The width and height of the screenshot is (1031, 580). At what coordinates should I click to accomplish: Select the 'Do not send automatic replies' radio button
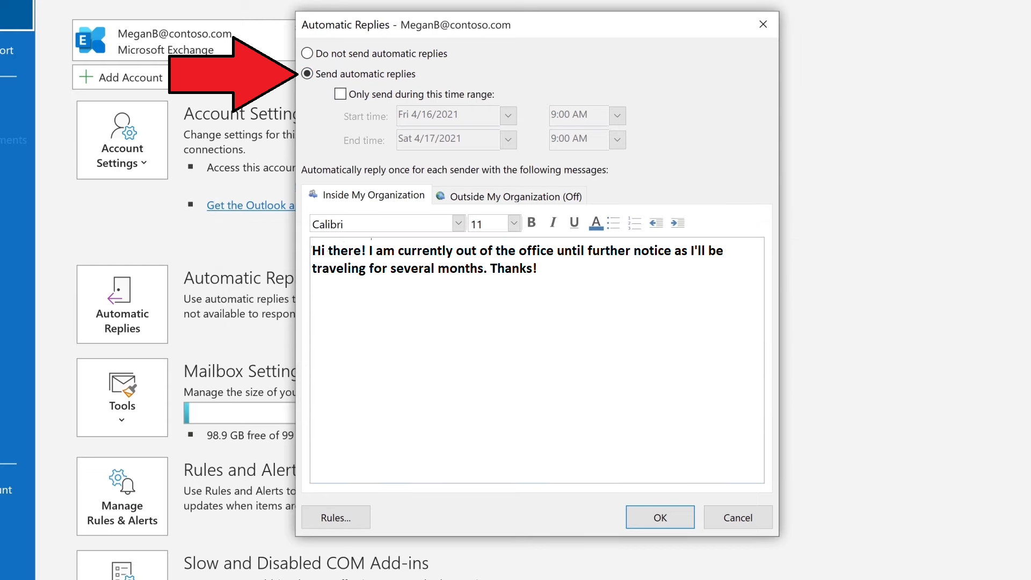tap(307, 53)
